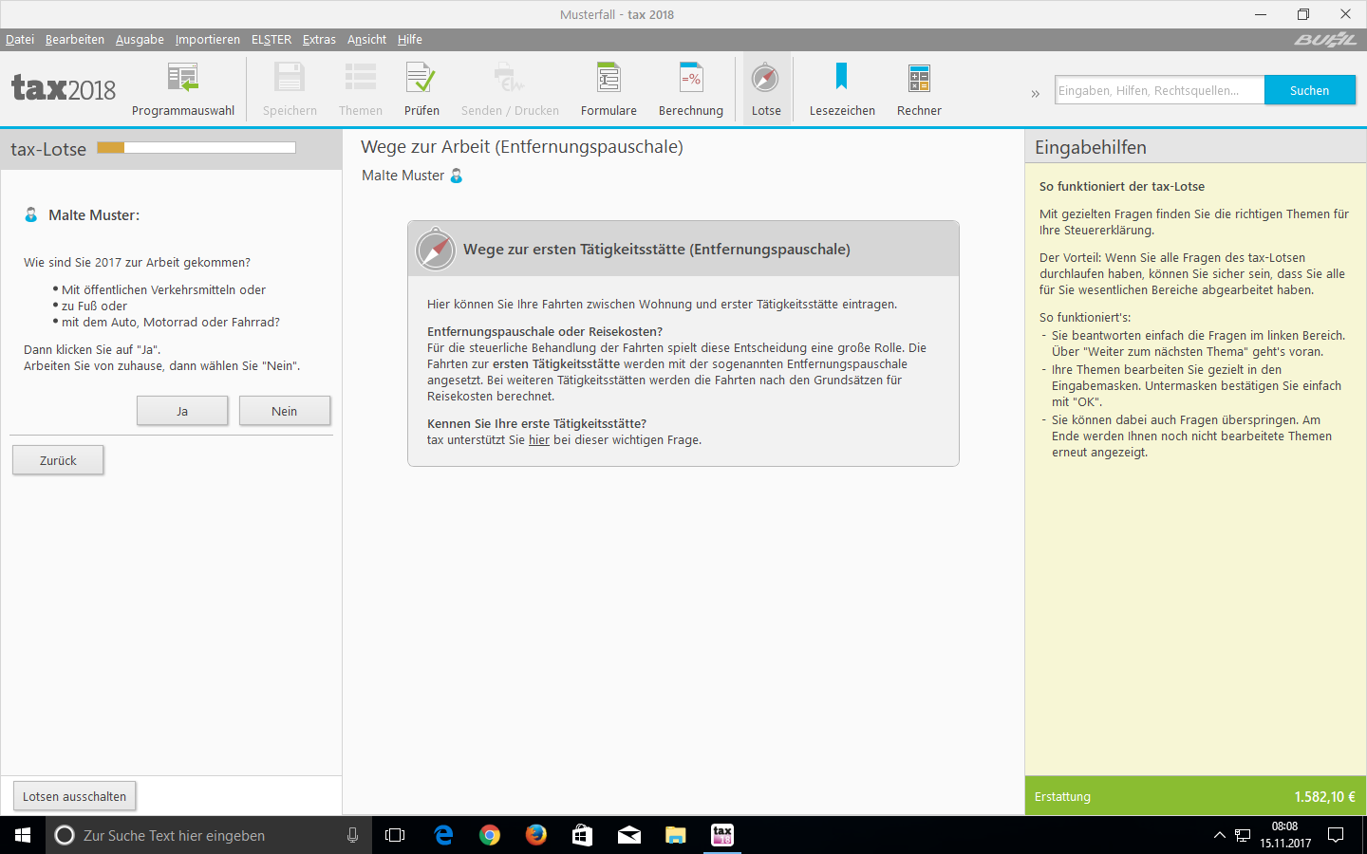Click the tax2018 logo
This screenshot has height=854, width=1367.
(64, 88)
